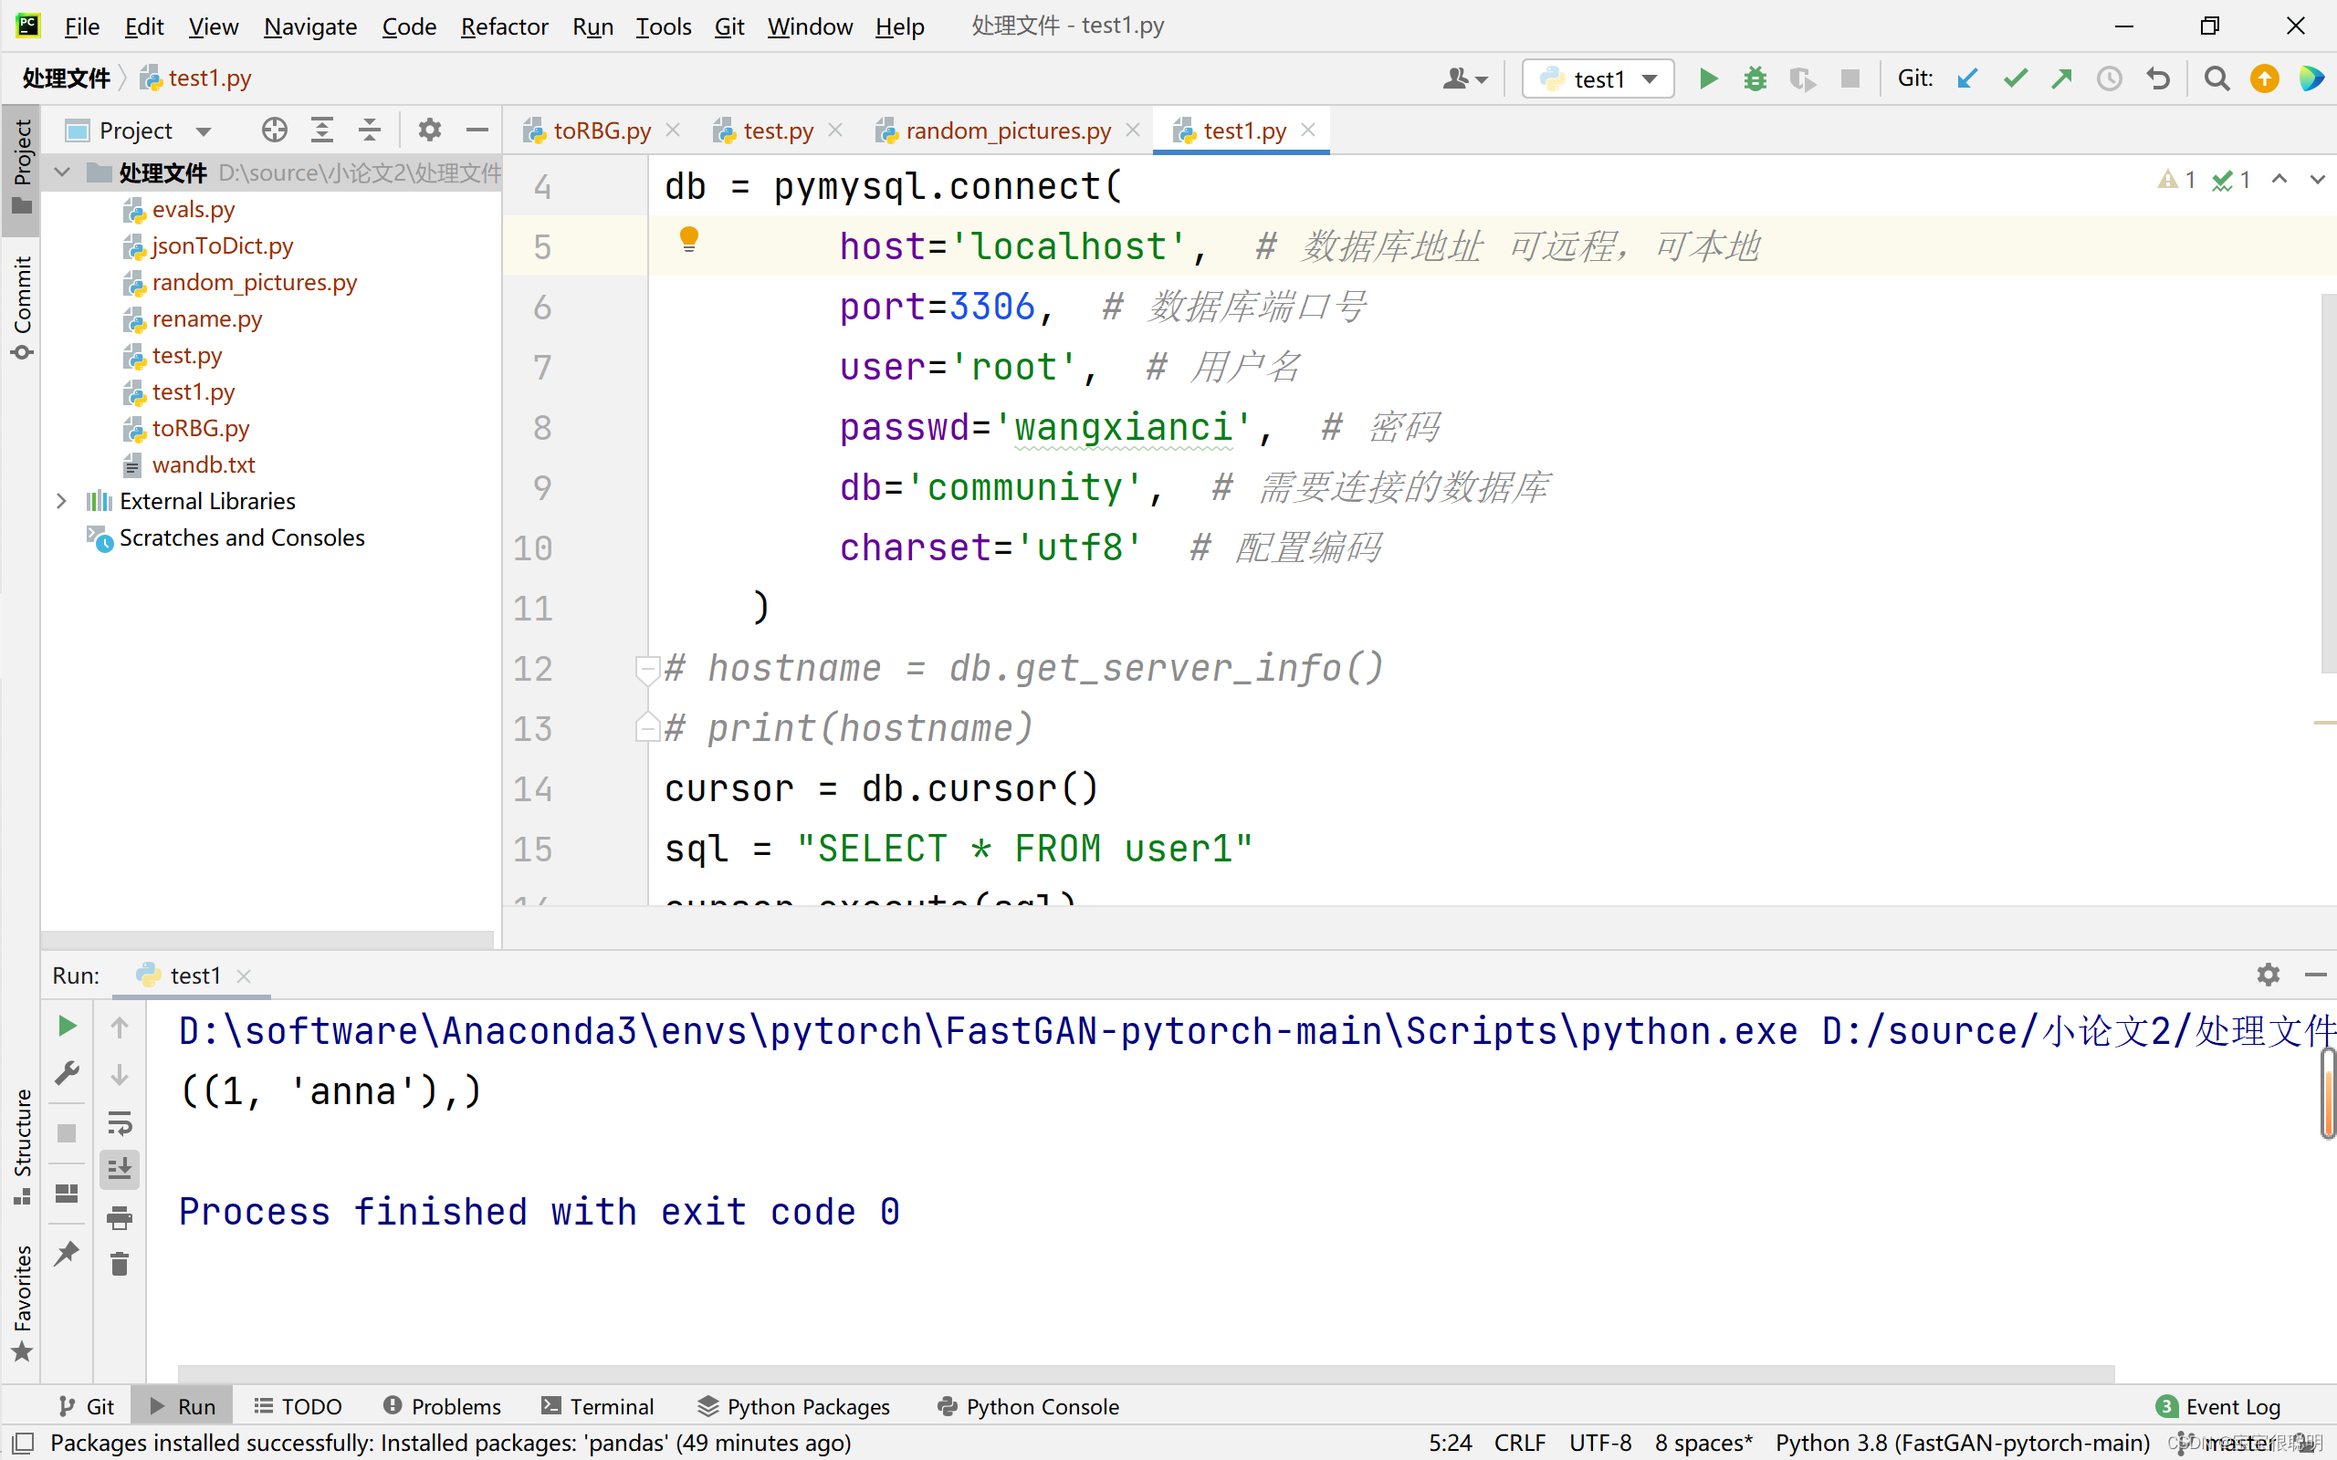Print run output with printer icon
This screenshot has height=1460, width=2337.
click(x=120, y=1217)
